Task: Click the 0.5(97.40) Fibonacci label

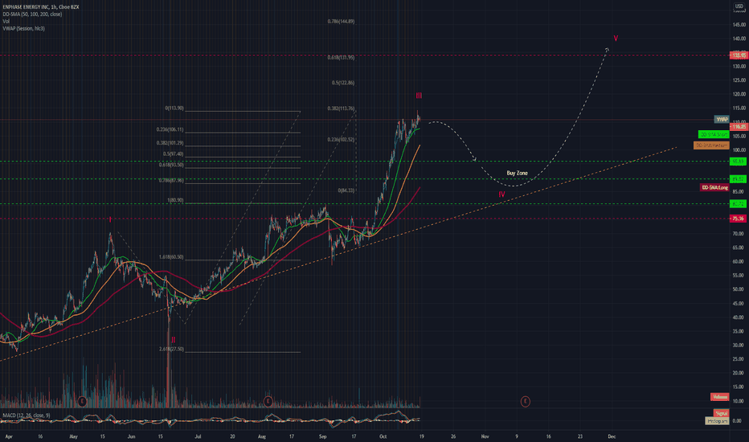Action: (x=174, y=153)
